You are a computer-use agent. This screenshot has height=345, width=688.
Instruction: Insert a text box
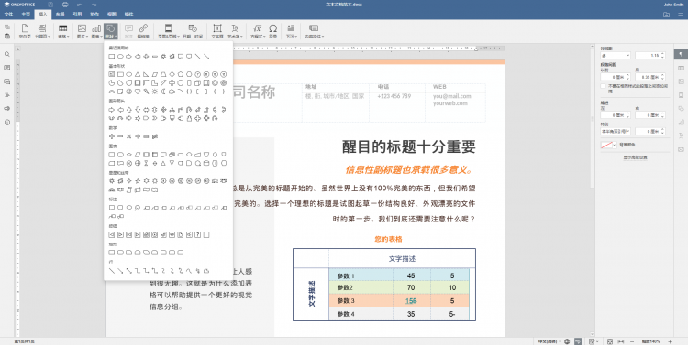(217, 31)
